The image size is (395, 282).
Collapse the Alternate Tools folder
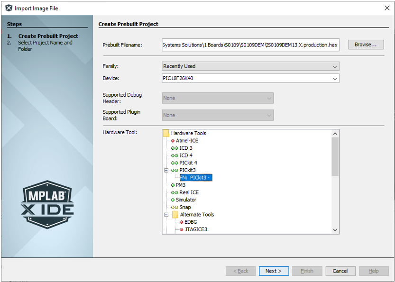coord(166,215)
